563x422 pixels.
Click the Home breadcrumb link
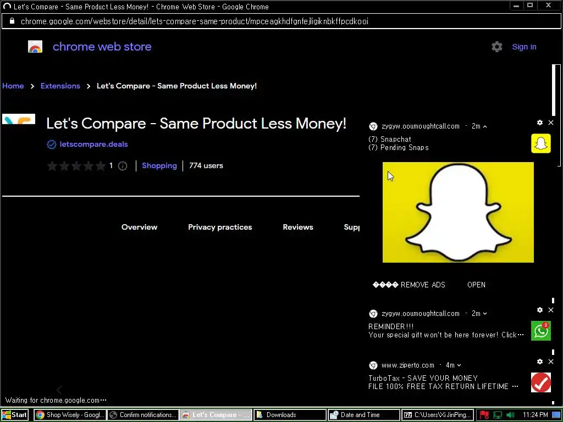(13, 86)
